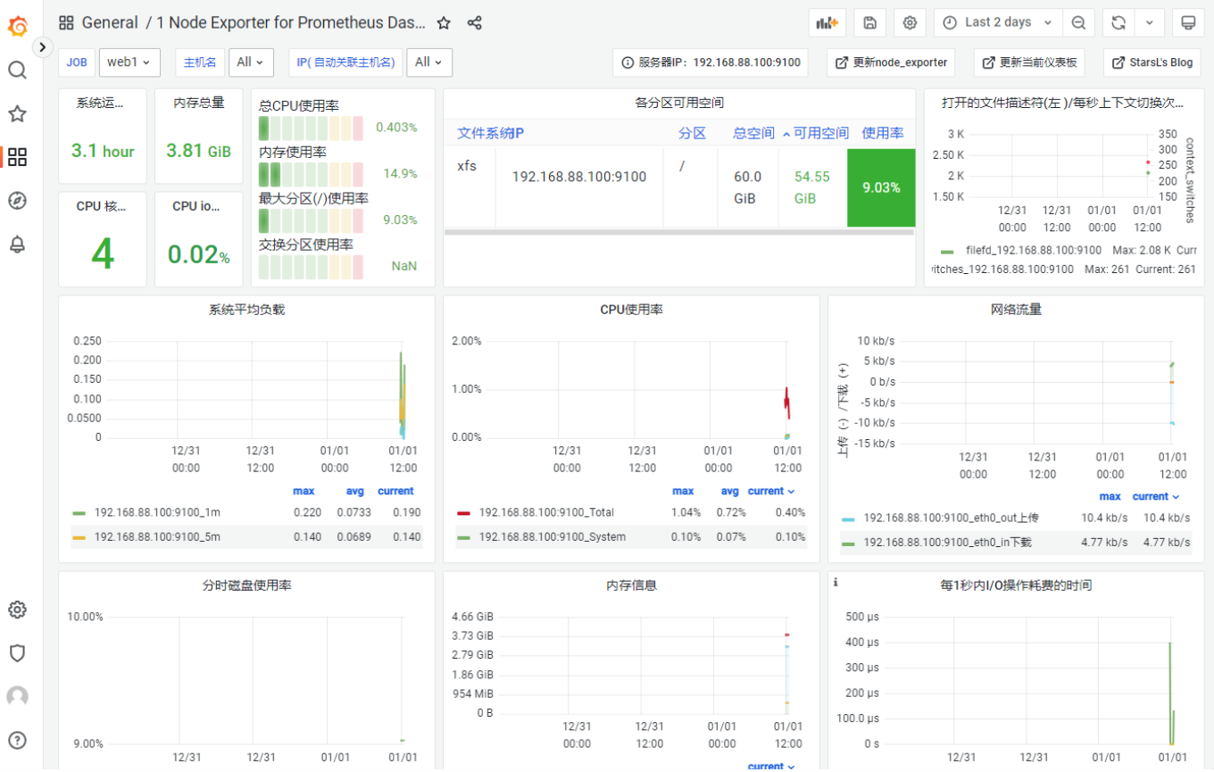Sort CPU使用率 legend by current
The image size is (1214, 772).
click(x=771, y=491)
